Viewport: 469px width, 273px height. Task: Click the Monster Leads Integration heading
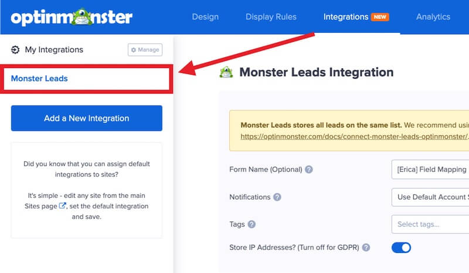click(x=317, y=72)
